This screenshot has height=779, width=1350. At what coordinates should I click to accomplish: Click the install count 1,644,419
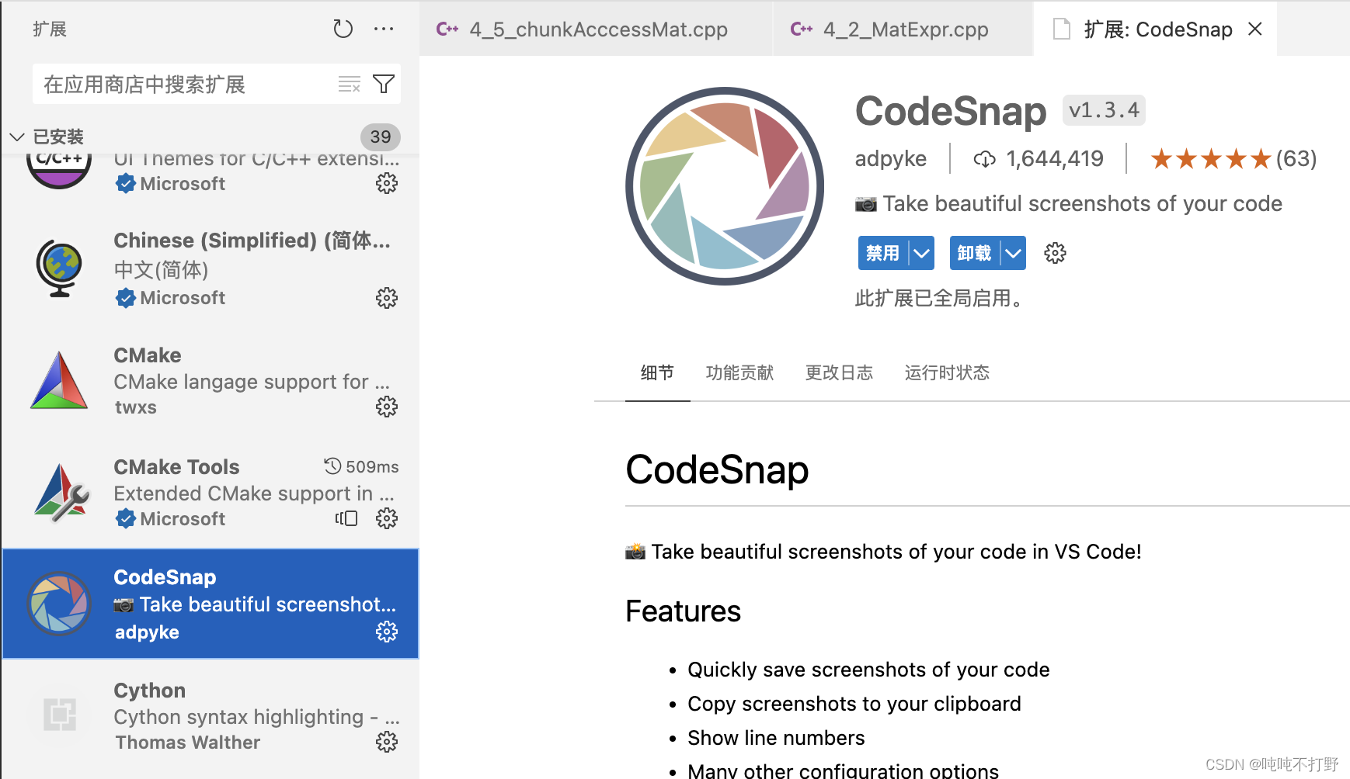click(1039, 159)
